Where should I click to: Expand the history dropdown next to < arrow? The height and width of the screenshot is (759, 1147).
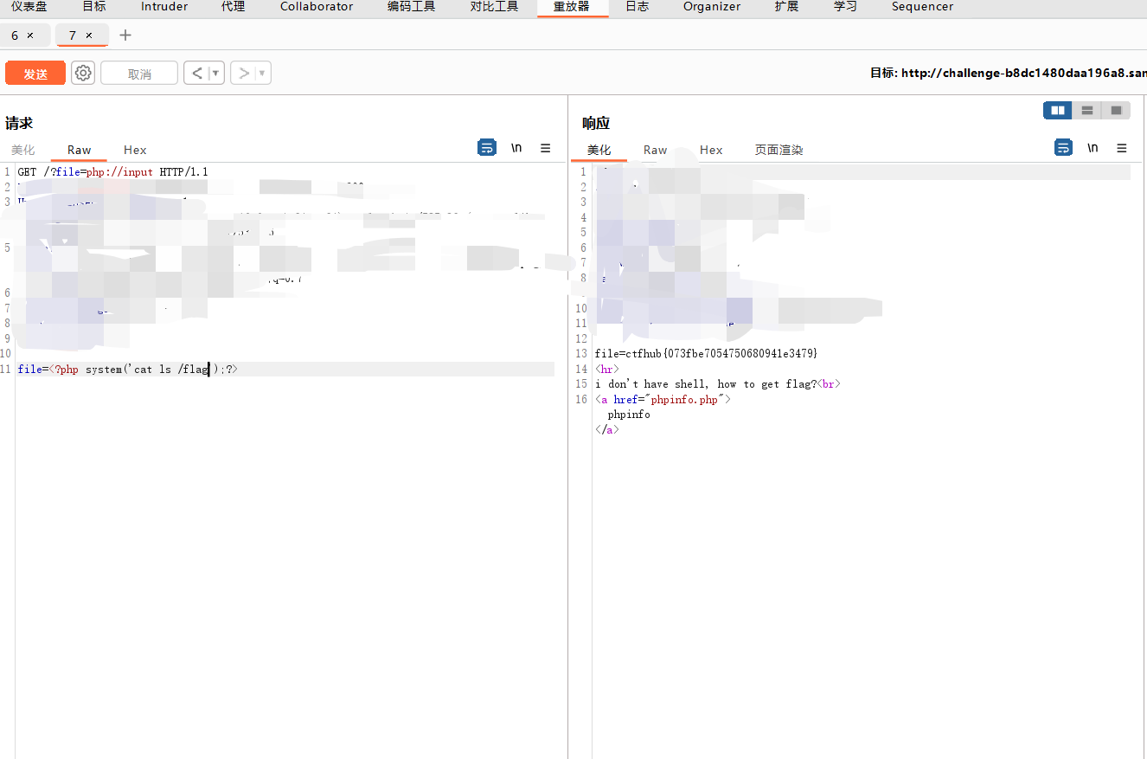216,74
